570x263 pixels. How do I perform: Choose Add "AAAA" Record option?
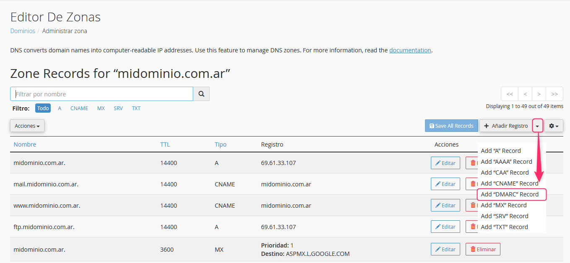(x=506, y=162)
